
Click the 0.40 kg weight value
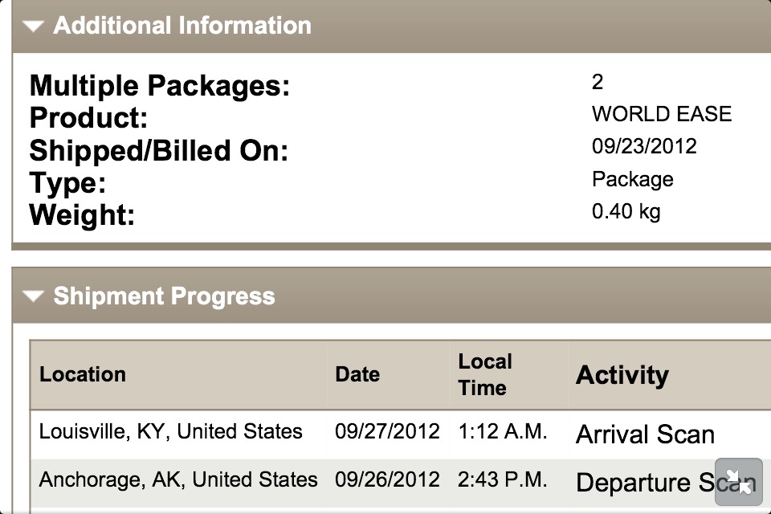626,212
